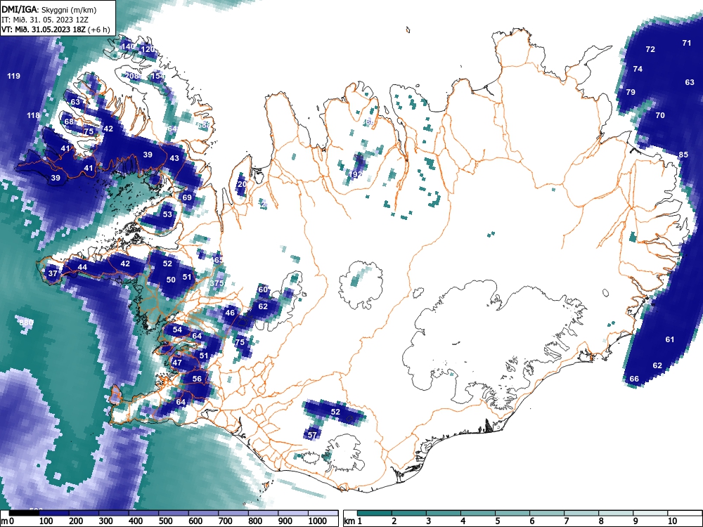The image size is (703, 527).
Task: Choose the mid-teal 5 km legend color
Action: tap(512, 513)
